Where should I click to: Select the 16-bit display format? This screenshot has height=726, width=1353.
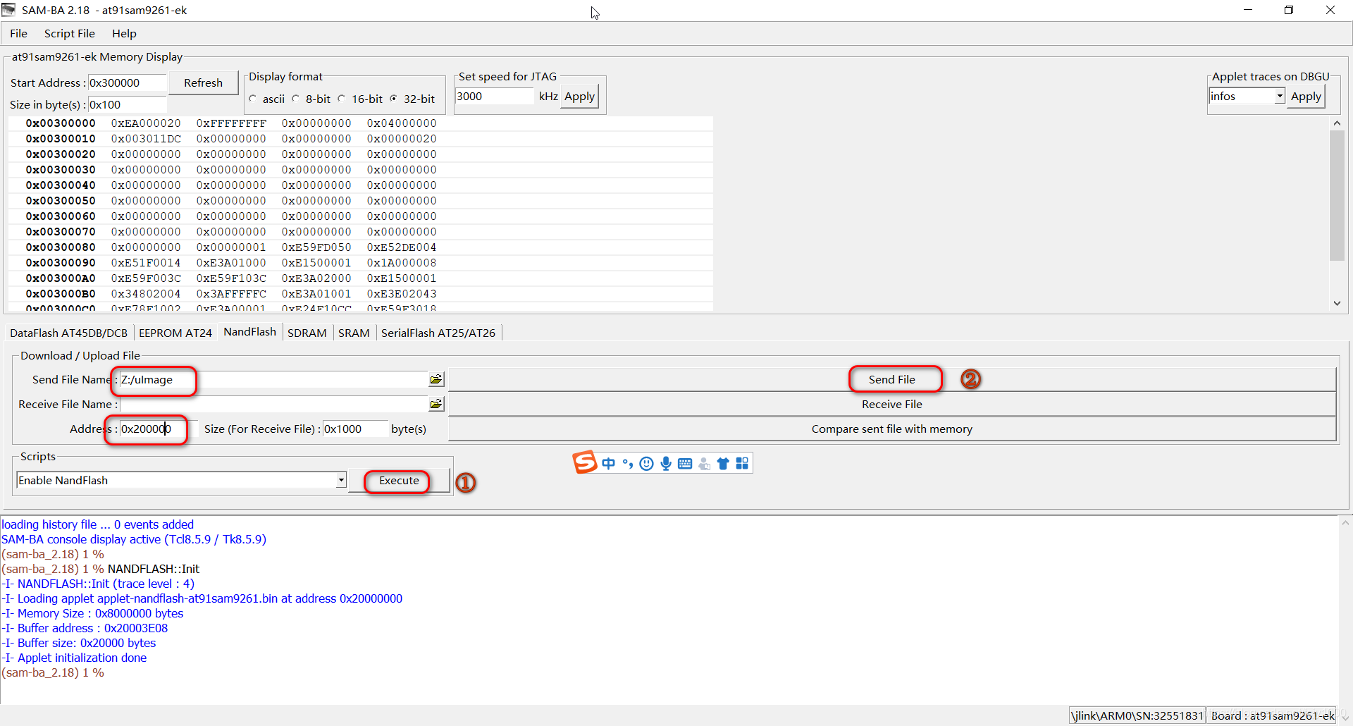pos(342,99)
